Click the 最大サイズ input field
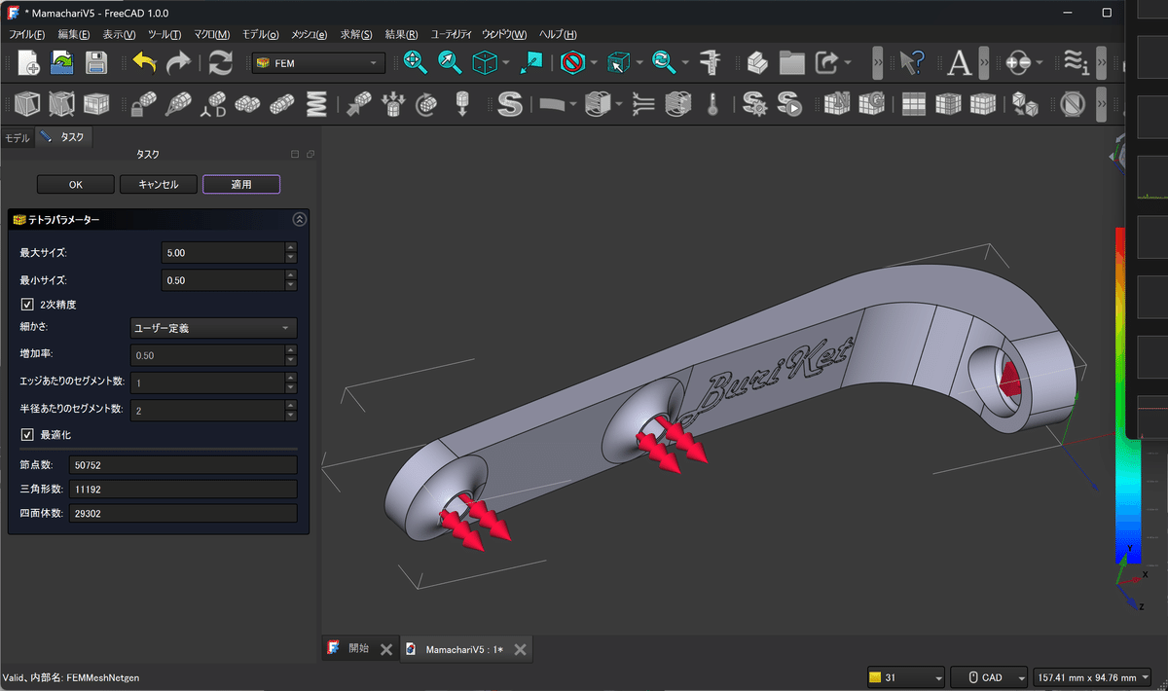 coord(223,253)
